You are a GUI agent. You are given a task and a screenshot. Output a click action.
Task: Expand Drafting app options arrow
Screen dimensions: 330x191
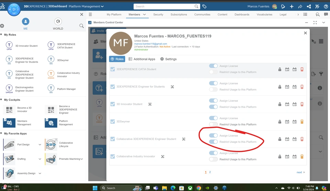click(40, 159)
